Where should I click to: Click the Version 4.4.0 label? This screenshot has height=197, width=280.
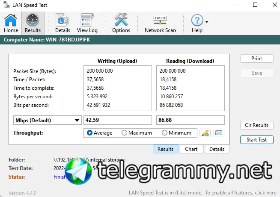(23, 193)
